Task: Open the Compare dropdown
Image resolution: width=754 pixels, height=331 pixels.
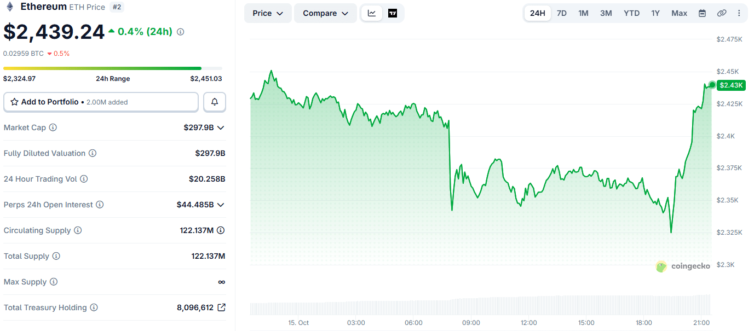Action: pos(325,13)
